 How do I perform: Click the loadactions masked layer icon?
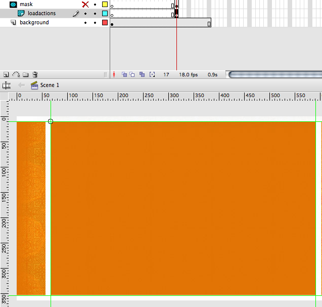tap(21, 13)
